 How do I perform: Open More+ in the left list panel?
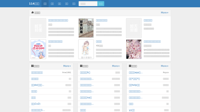(67, 66)
